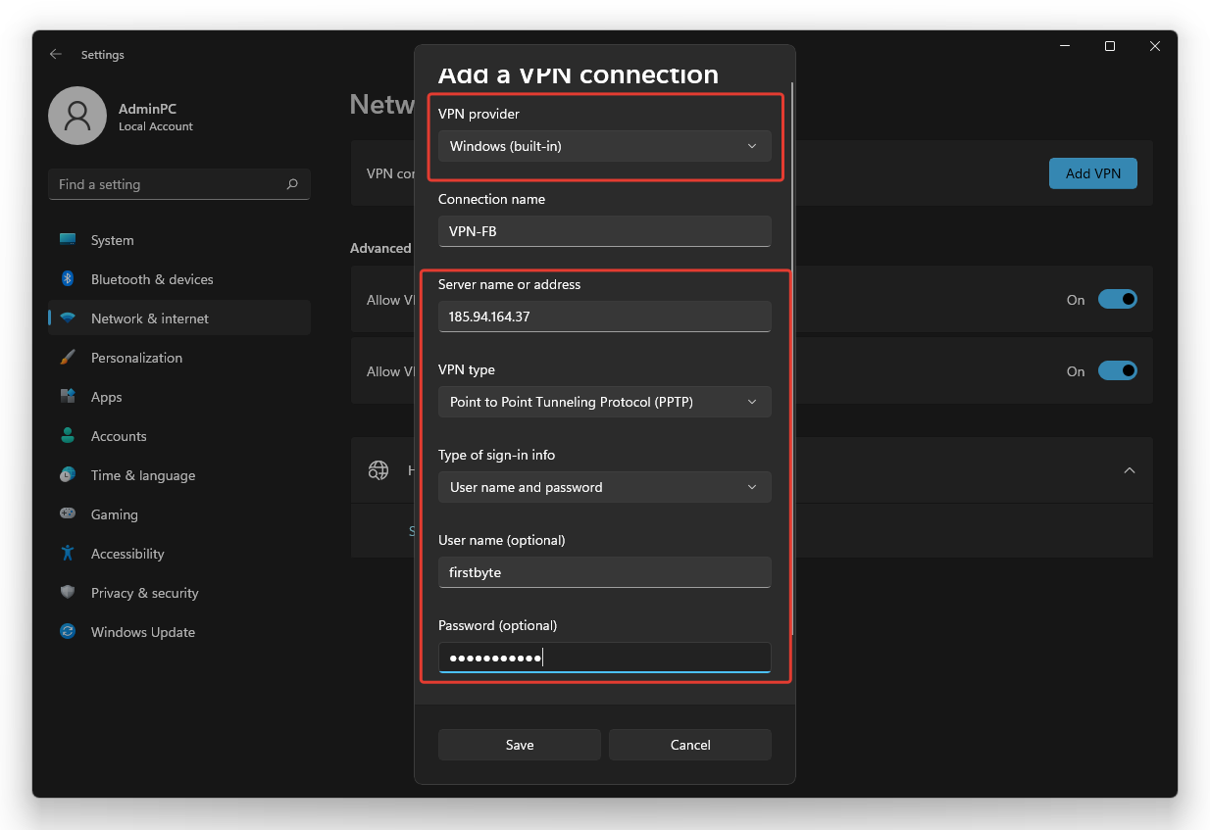Screen dimensions: 1210x830
Task: Collapse the expanded section chevron
Action: click(1129, 470)
